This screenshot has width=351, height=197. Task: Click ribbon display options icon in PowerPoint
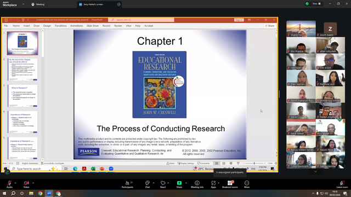point(249,20)
